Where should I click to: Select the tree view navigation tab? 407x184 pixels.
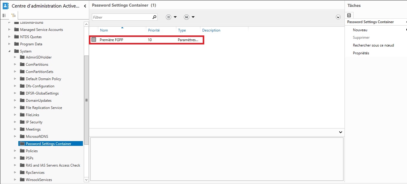pos(13,15)
